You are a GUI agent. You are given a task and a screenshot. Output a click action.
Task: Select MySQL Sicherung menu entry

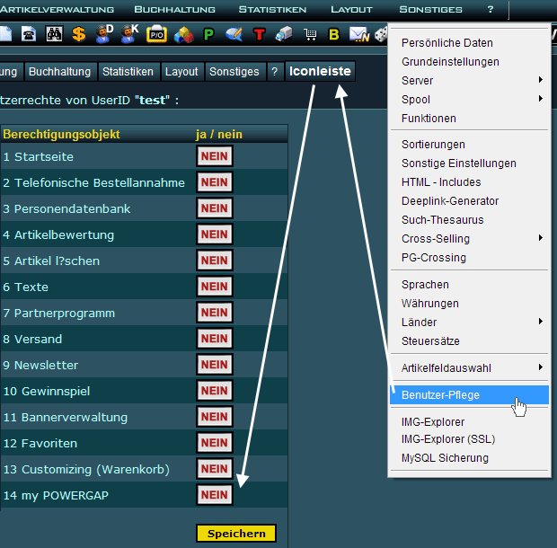point(445,458)
